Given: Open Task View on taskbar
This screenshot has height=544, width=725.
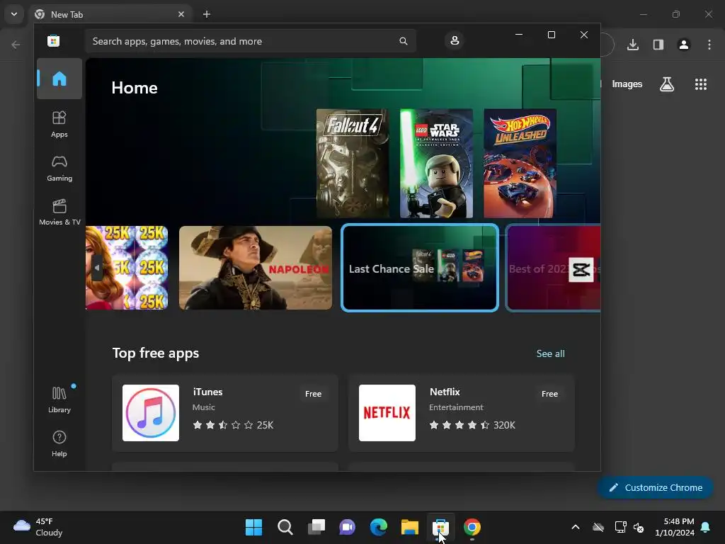Looking at the screenshot, I should (316, 527).
